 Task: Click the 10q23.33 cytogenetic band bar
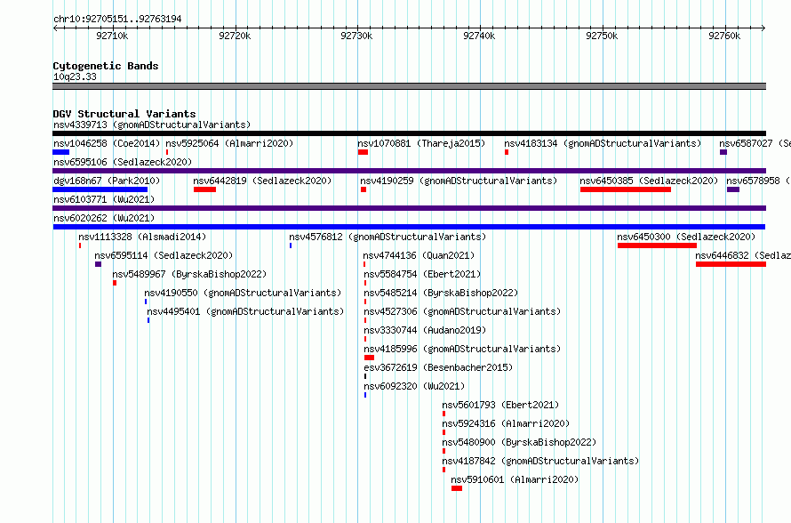pyautogui.click(x=409, y=86)
